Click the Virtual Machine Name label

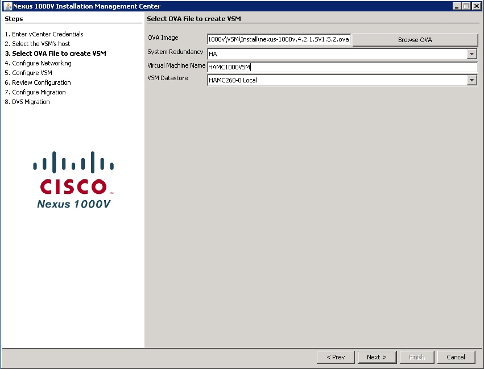[x=176, y=65]
